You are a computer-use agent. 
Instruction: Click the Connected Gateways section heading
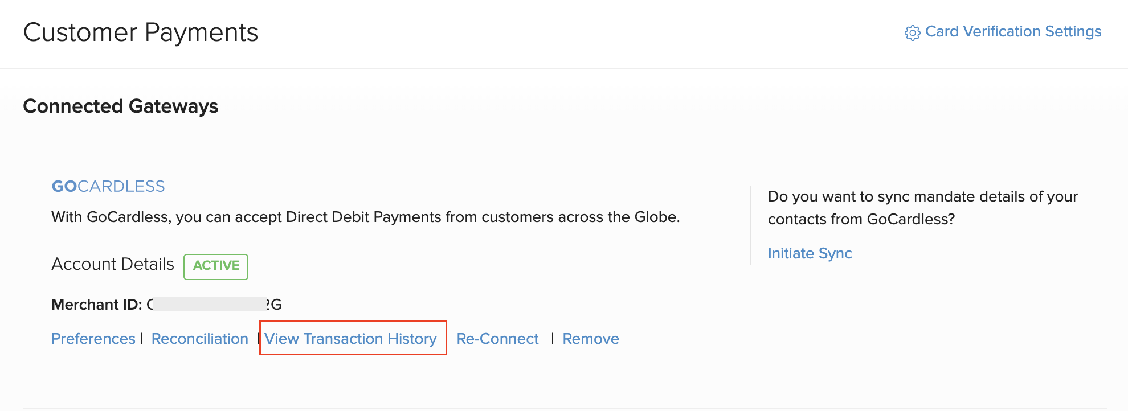pos(120,106)
